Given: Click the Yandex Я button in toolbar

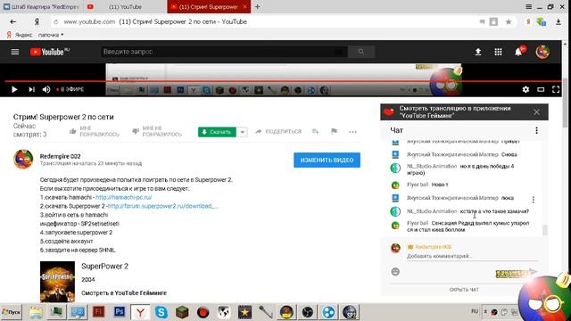Looking at the screenshot, I should click(37, 21).
